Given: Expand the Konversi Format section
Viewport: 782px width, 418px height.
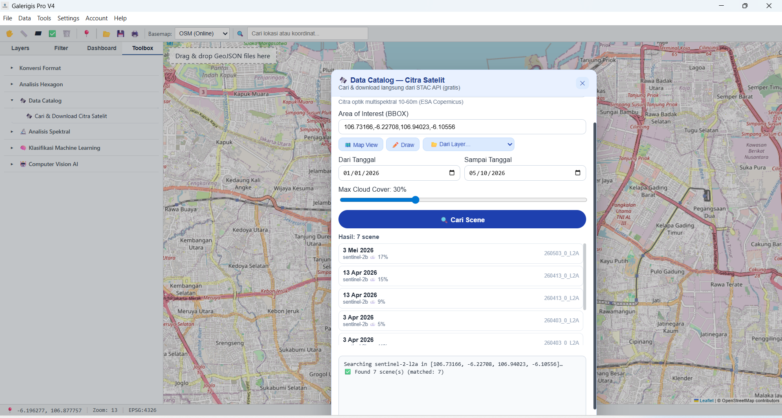Looking at the screenshot, I should (x=81, y=68).
